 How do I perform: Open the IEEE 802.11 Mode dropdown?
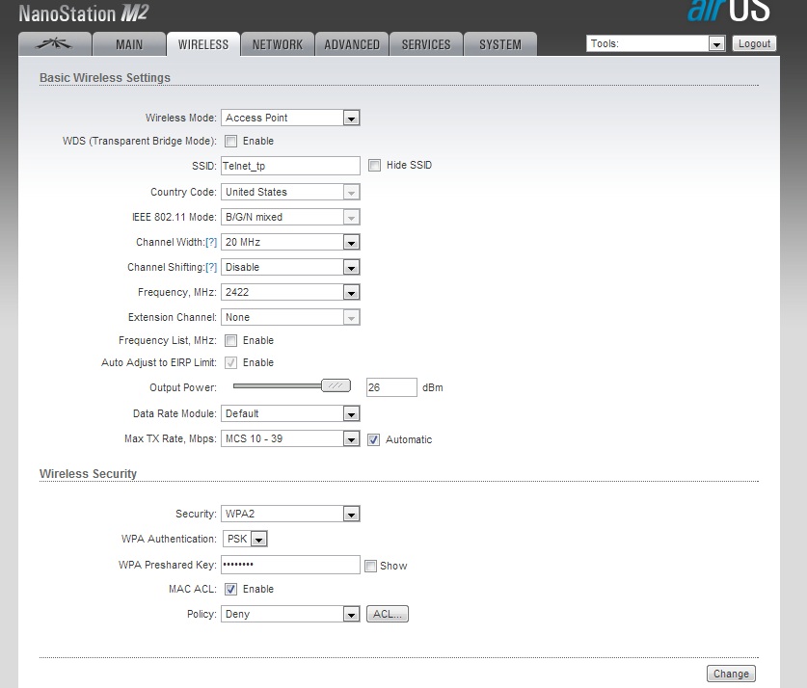(x=290, y=217)
